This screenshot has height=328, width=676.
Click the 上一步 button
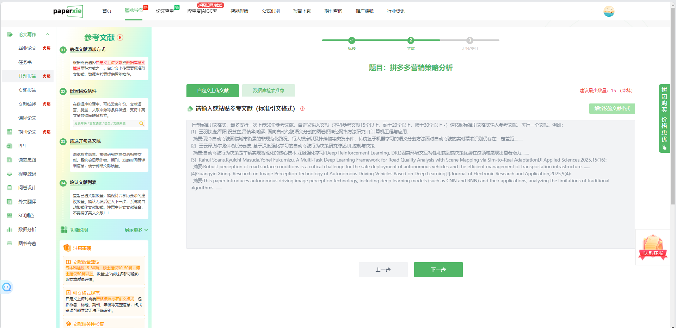[x=383, y=270]
